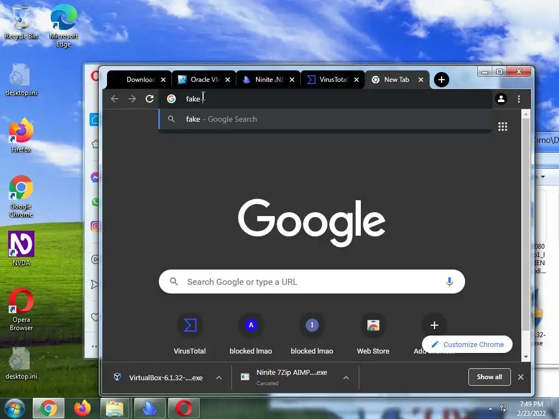Click the Chrome back arrow

[115, 99]
